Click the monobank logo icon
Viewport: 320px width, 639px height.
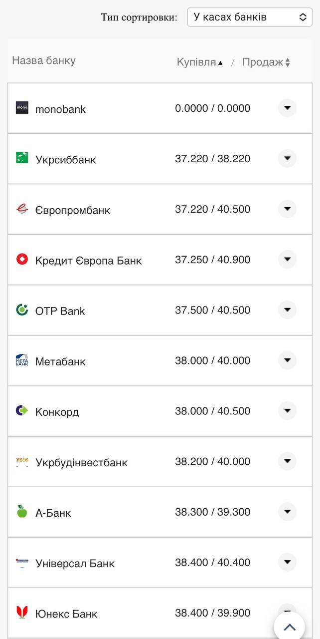(22, 107)
